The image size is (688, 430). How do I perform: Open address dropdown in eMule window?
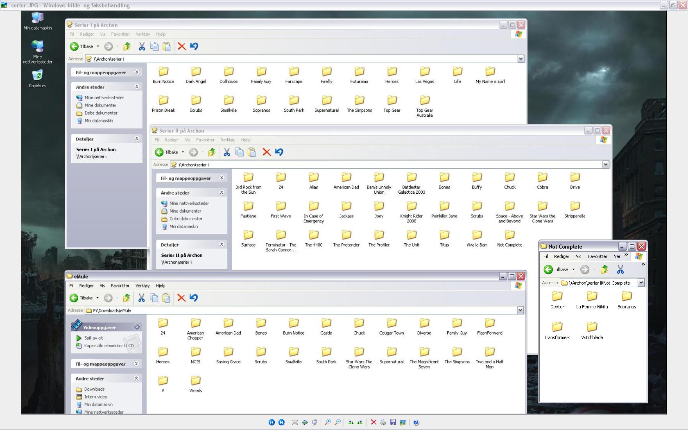click(x=520, y=310)
